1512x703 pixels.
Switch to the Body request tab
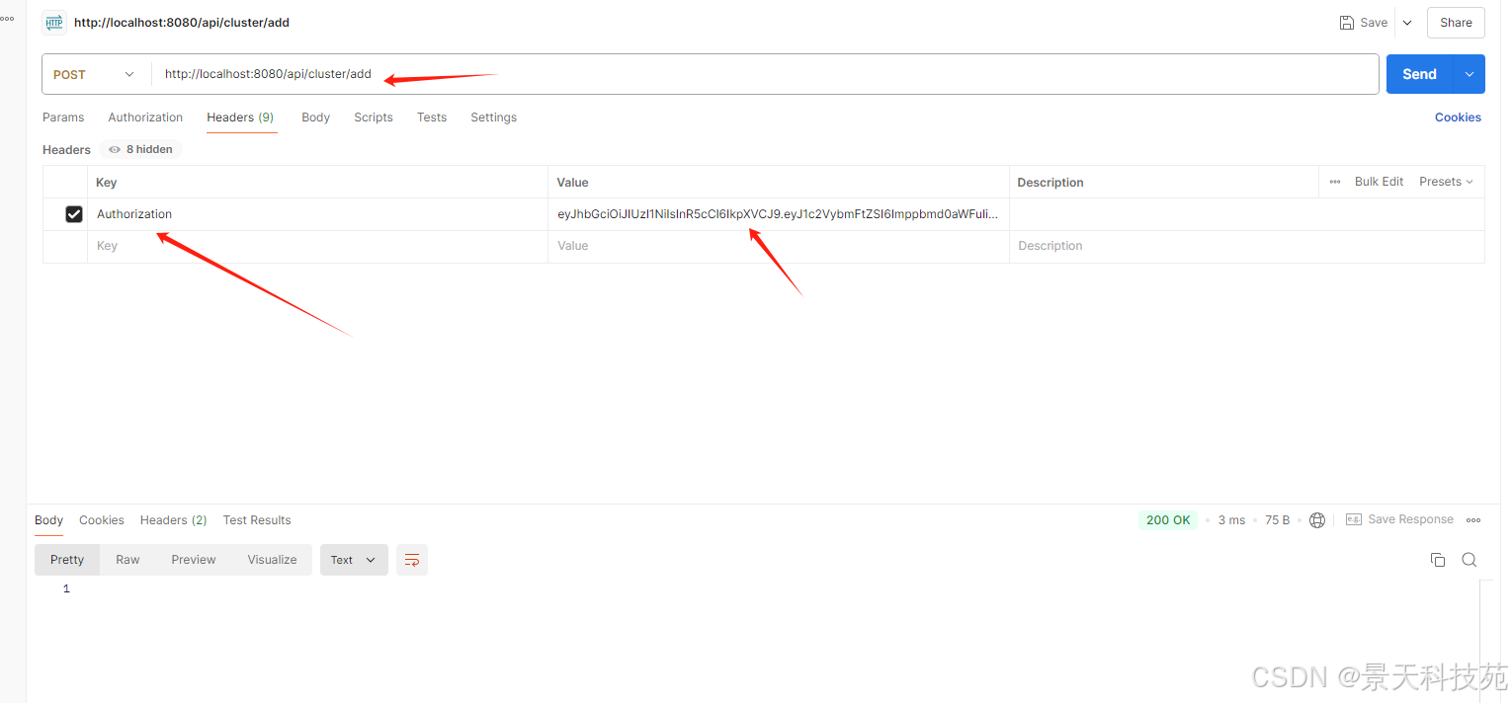coord(315,117)
